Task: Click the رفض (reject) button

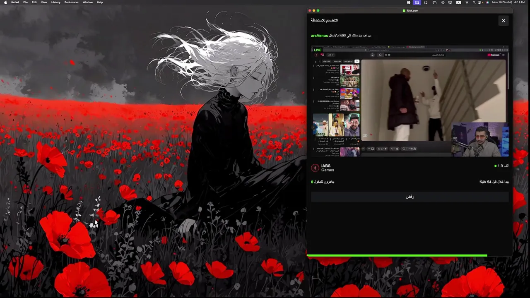Action: (410, 197)
